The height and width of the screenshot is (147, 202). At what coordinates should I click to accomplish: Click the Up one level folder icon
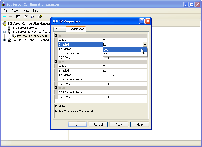(x=18, y=17)
